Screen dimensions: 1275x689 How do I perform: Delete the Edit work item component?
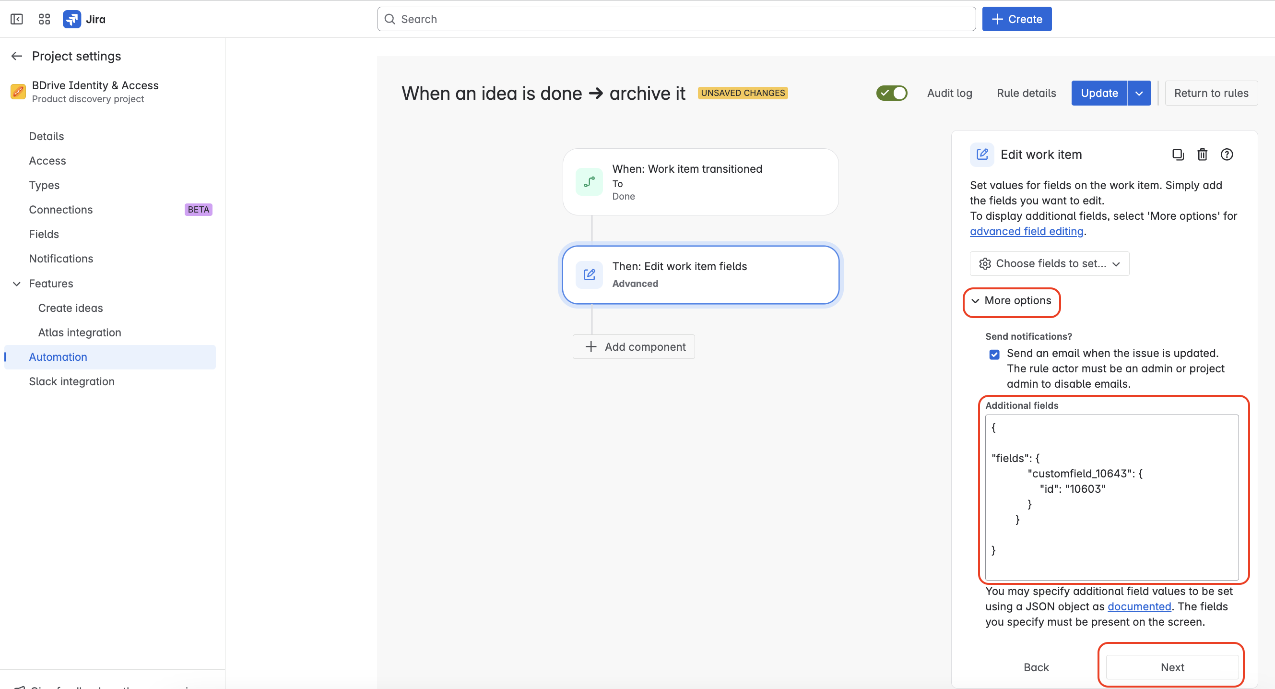tap(1202, 154)
